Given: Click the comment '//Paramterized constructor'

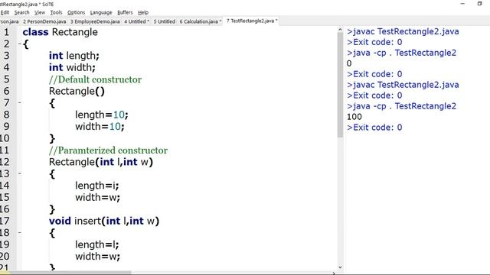Looking at the screenshot, I should click(108, 150).
